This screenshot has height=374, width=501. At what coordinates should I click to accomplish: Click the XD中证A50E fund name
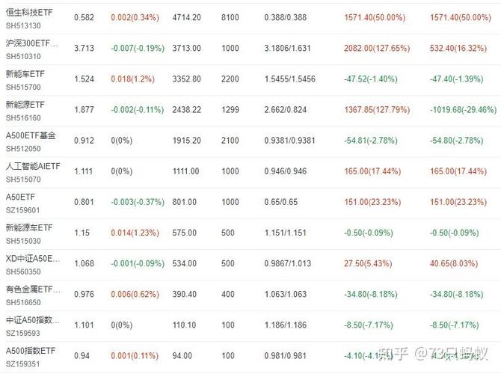coord(31,258)
